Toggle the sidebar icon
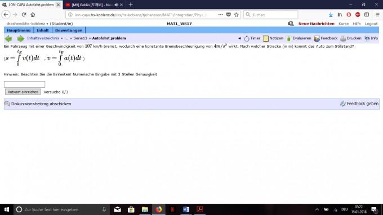Screen dimensions: 383x215 367,15
